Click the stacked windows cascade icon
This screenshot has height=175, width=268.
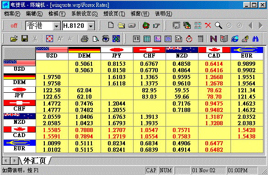(187, 26)
